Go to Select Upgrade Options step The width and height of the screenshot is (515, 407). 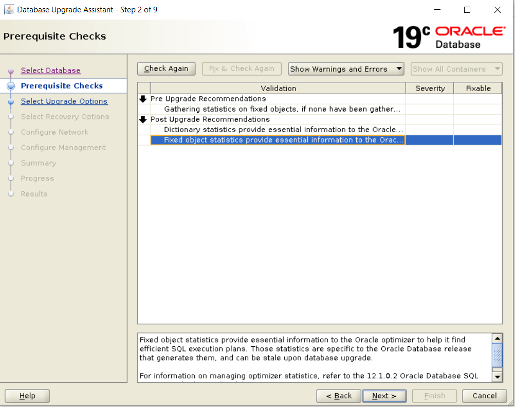(64, 101)
